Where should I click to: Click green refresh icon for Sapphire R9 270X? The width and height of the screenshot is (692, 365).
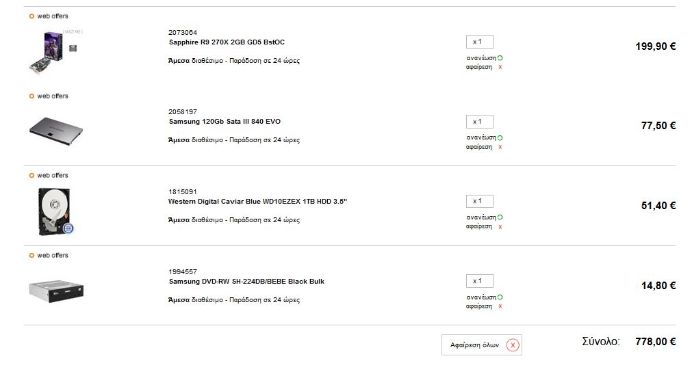coord(500,58)
